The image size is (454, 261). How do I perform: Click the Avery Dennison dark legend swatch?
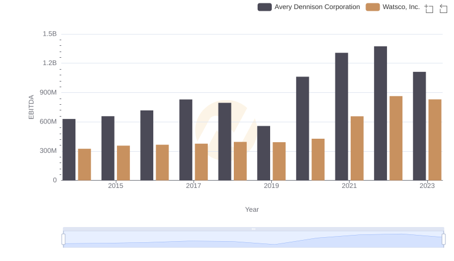pyautogui.click(x=264, y=7)
